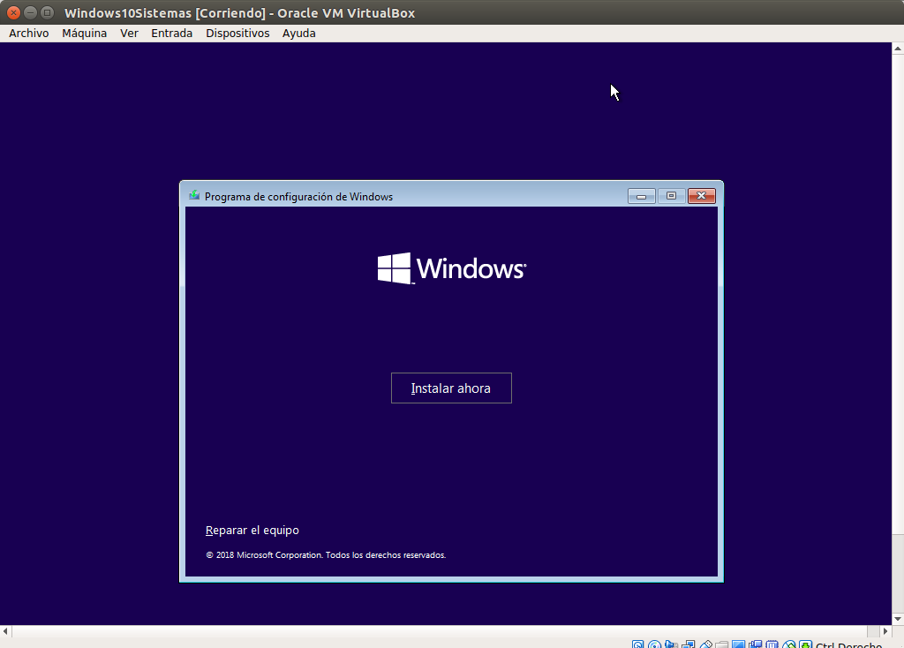Maximize the Windows setup dialog
The height and width of the screenshot is (648, 904).
(x=671, y=196)
